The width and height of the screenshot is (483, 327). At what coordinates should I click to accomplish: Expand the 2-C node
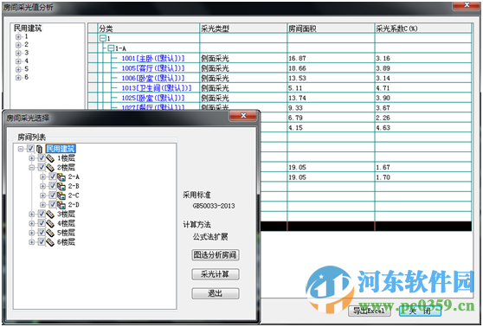[42, 196]
